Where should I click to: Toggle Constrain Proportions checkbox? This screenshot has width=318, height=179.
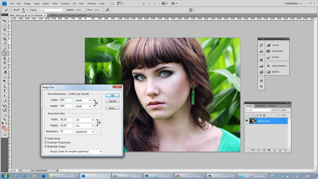click(x=46, y=142)
